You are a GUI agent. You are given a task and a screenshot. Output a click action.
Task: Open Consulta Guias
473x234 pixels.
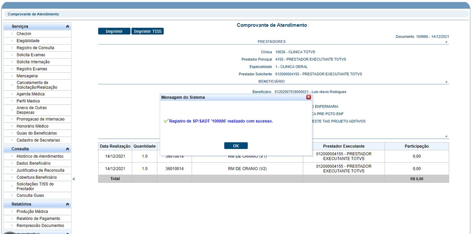coord(30,195)
